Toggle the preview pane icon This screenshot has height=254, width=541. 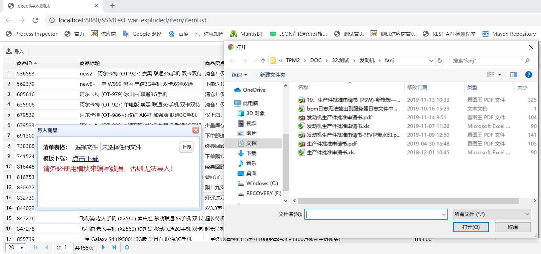514,74
